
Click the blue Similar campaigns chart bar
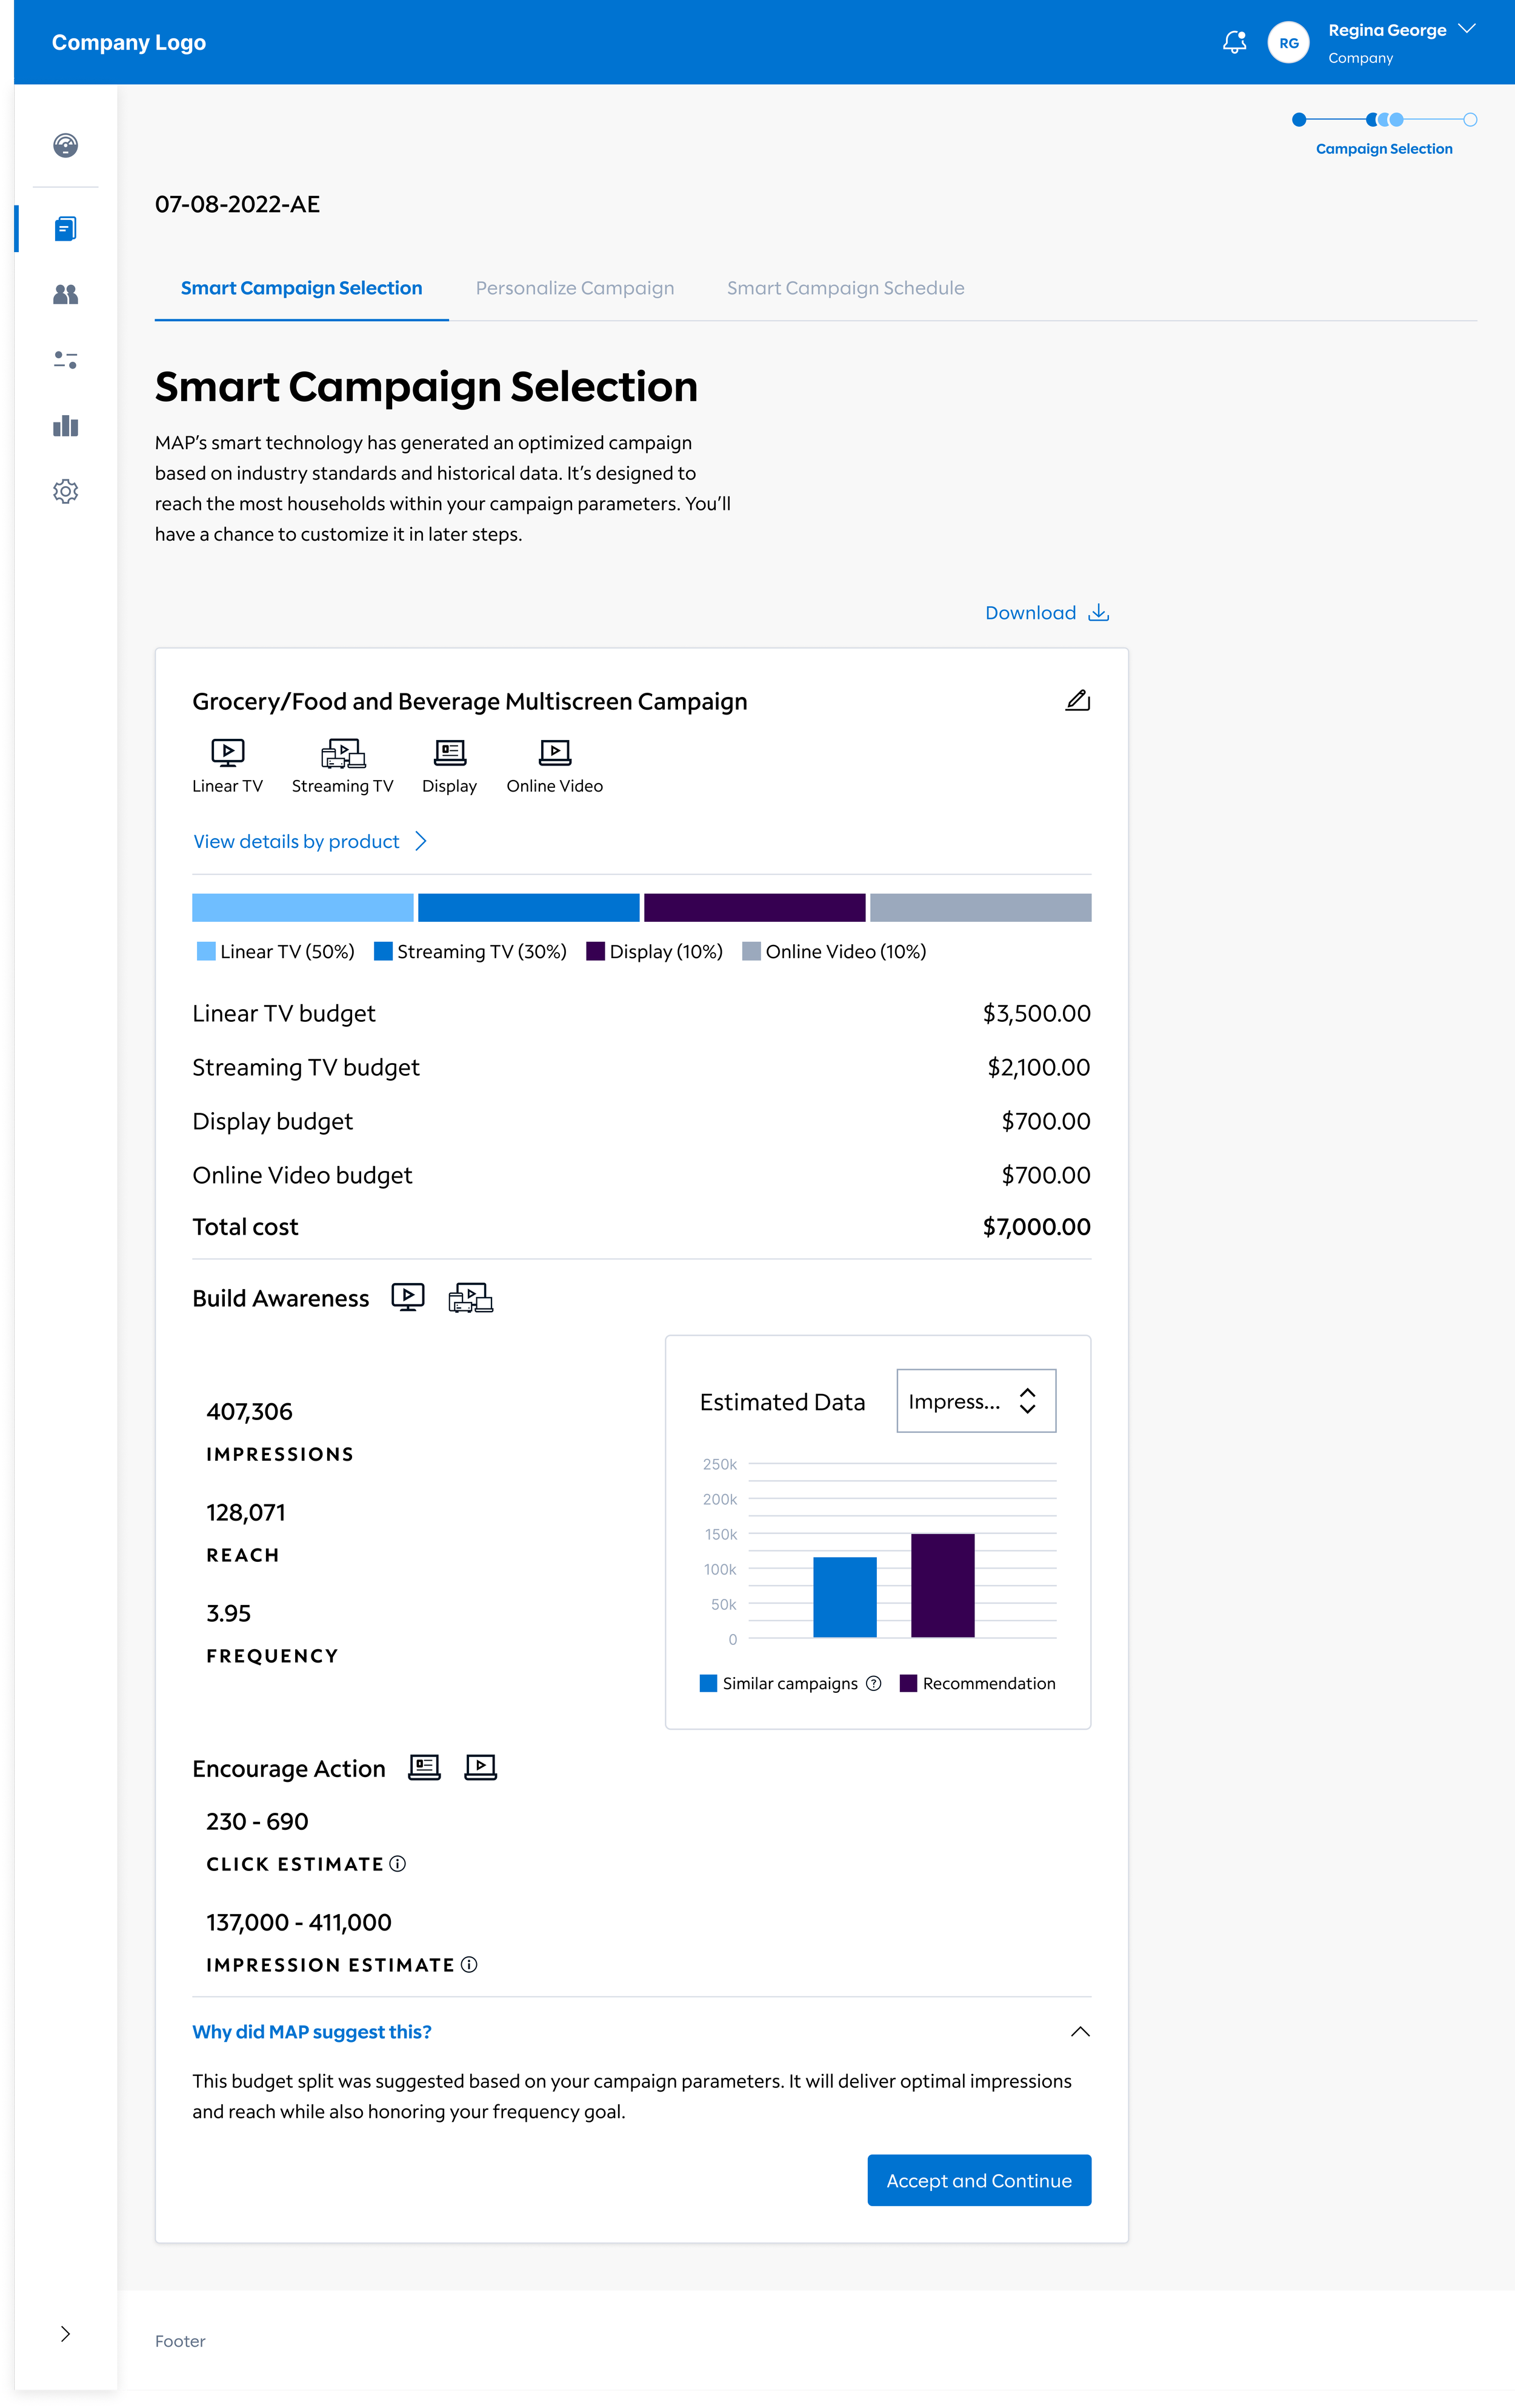(x=845, y=1597)
